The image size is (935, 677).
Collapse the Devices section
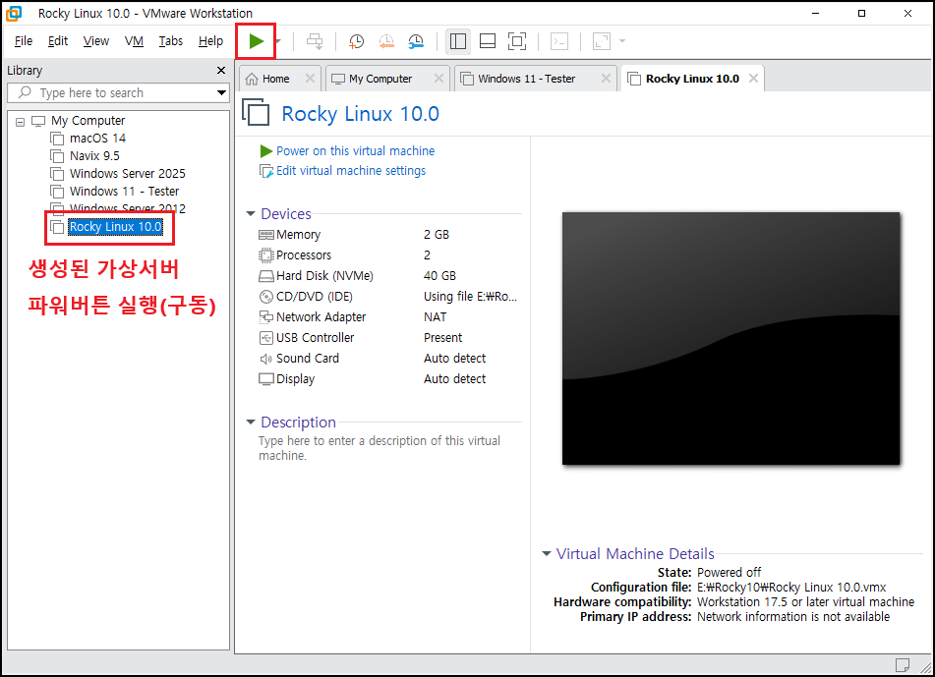point(251,213)
